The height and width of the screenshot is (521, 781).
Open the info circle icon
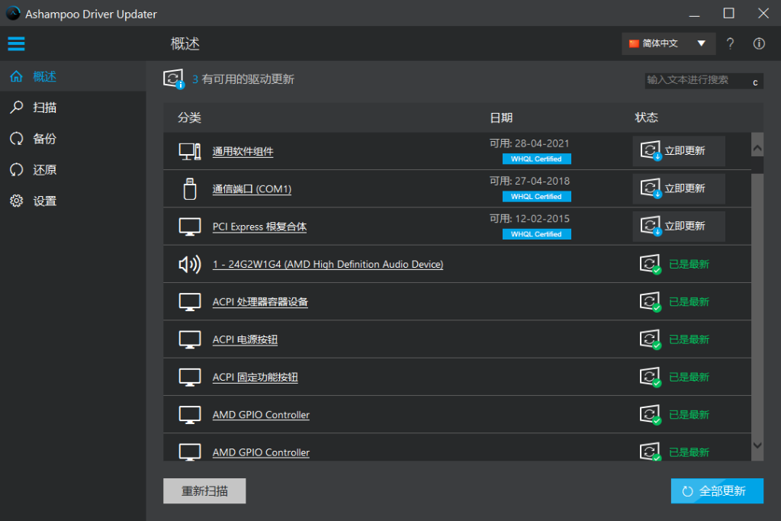pyautogui.click(x=759, y=43)
